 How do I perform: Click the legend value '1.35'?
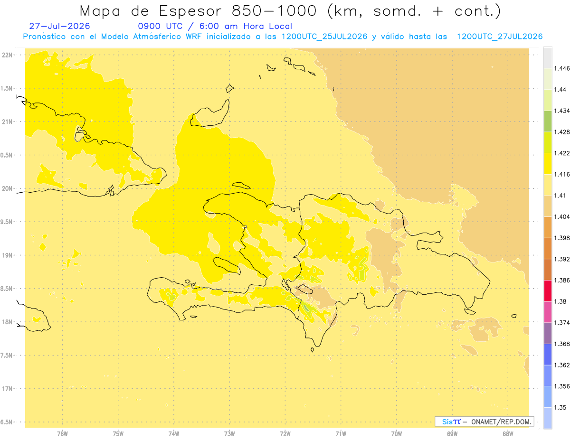click(560, 407)
